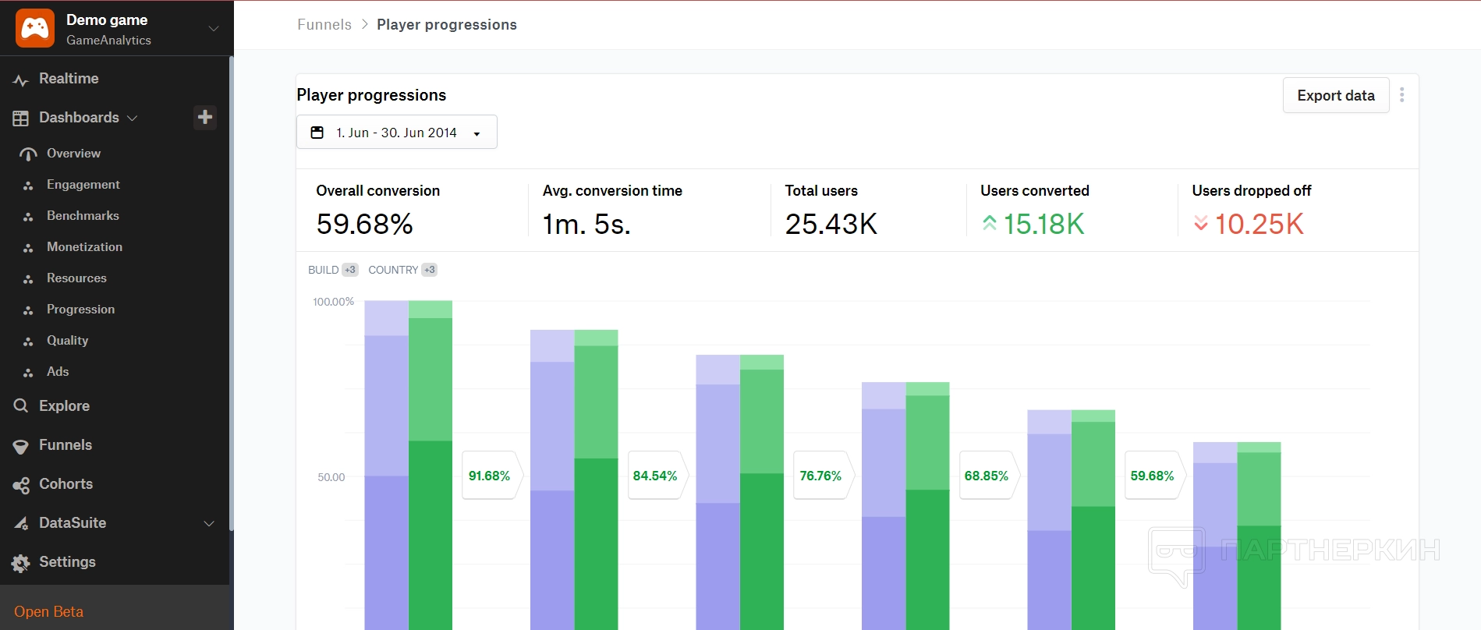
Task: Click the 91.68% conversion step label
Action: [x=490, y=476]
